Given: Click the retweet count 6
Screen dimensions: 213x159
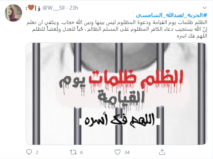Looking at the screenshot, I should click(81, 152).
